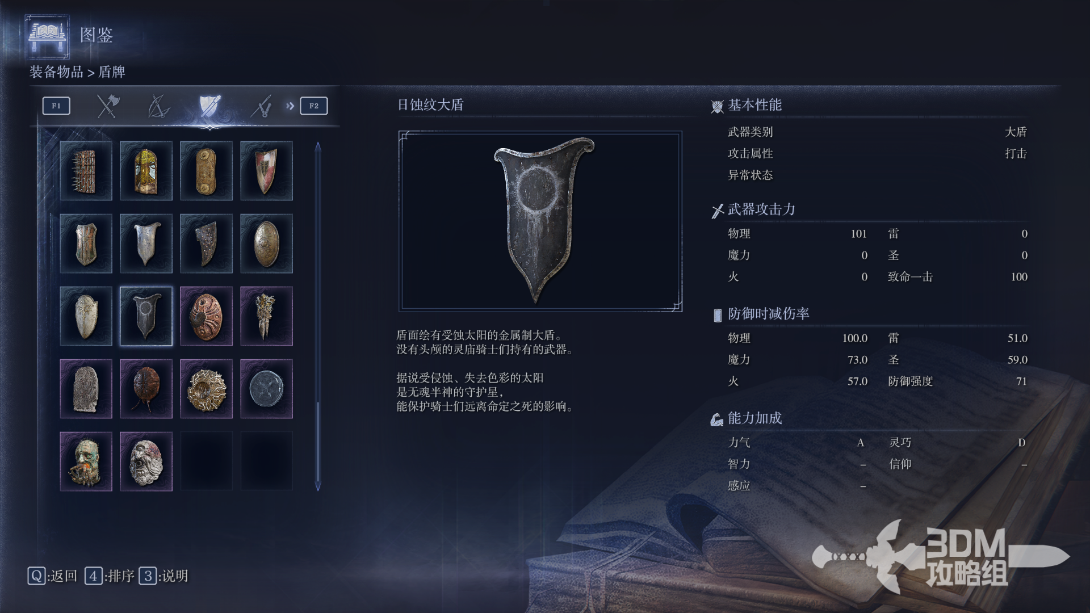This screenshot has height=613, width=1090.
Task: Click the F1 previous category button
Action: [x=56, y=106]
